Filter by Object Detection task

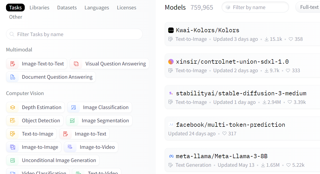(35, 121)
